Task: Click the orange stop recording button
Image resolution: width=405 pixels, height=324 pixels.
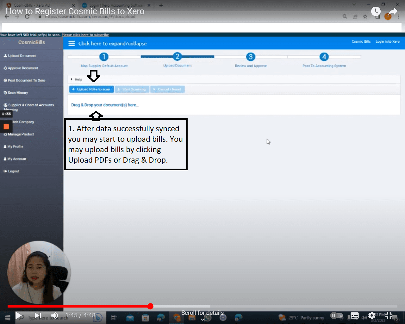Action: point(6,127)
